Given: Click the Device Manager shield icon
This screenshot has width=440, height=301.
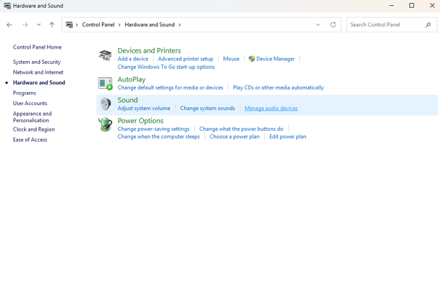Looking at the screenshot, I should [x=252, y=58].
